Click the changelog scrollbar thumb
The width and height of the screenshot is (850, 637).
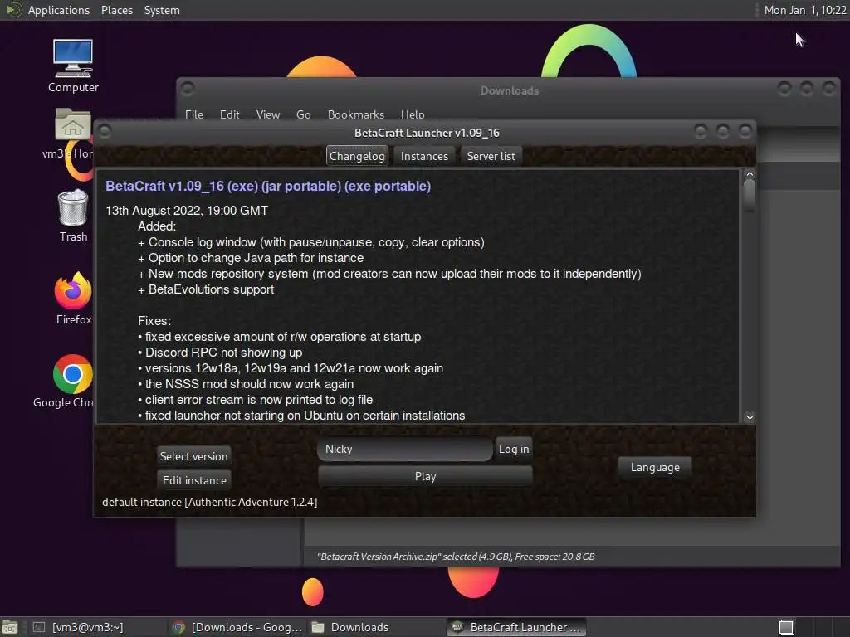point(750,196)
